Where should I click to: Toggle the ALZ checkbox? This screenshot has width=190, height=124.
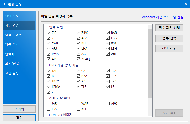point(78,38)
